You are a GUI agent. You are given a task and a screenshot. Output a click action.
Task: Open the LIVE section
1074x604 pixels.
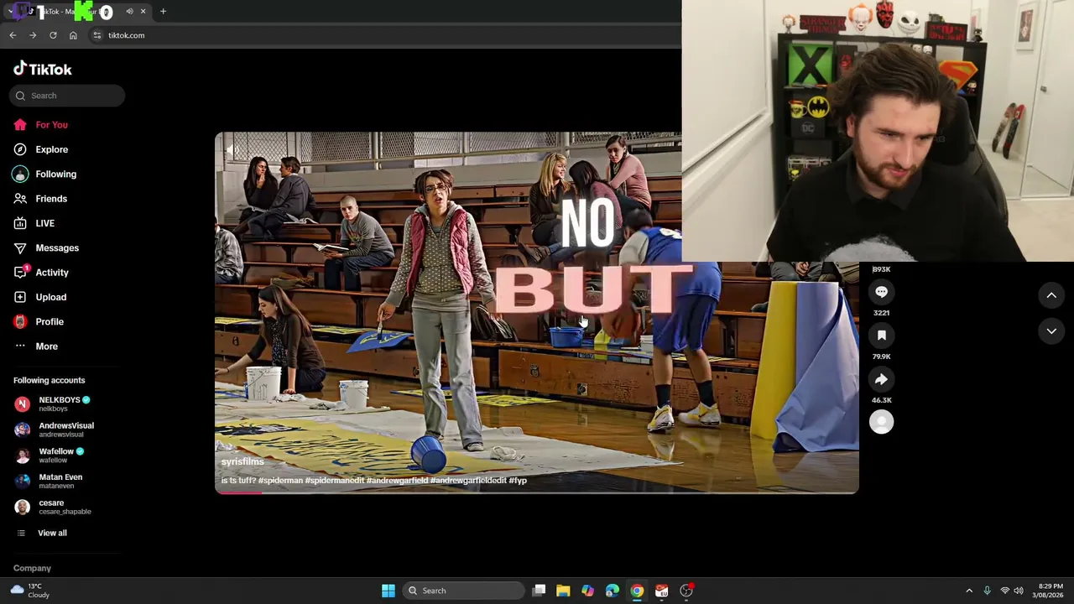(x=34, y=223)
